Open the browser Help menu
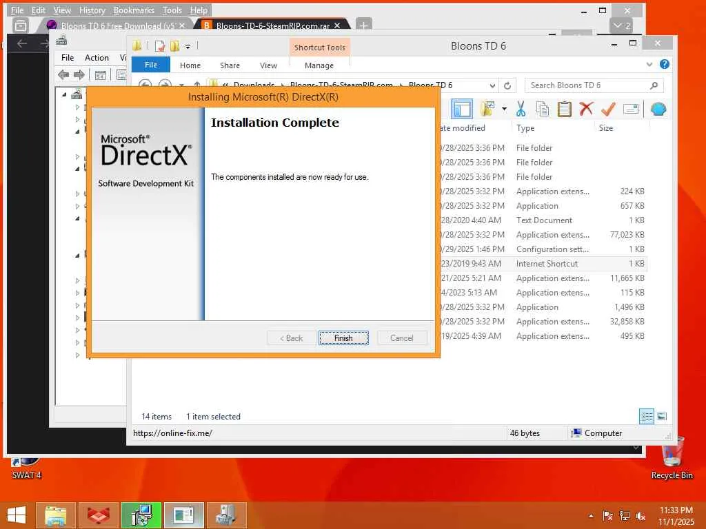Image resolution: width=706 pixels, height=529 pixels. 199,10
